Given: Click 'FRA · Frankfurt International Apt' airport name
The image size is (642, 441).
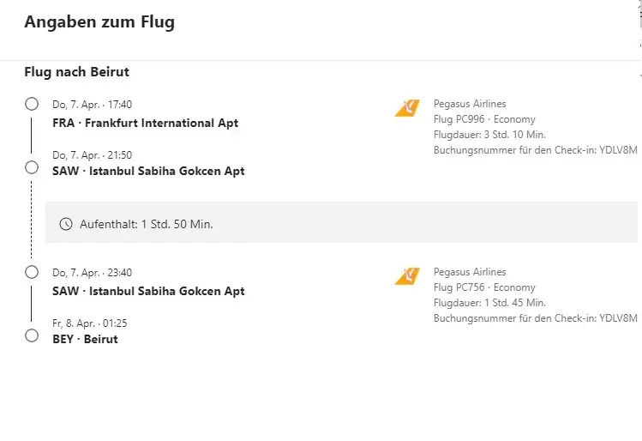Looking at the screenshot, I should tap(145, 123).
